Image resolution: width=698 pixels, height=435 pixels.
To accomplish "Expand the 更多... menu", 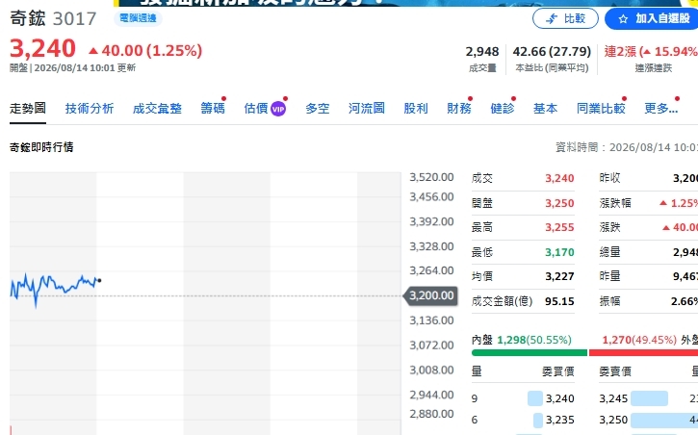I will [661, 108].
